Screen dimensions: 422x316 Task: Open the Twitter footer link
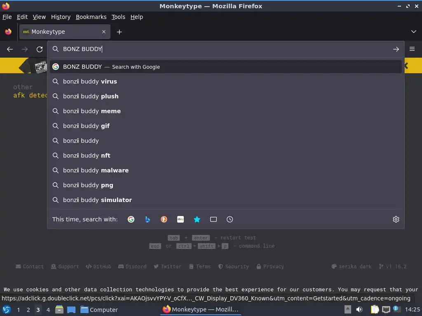[167, 266]
